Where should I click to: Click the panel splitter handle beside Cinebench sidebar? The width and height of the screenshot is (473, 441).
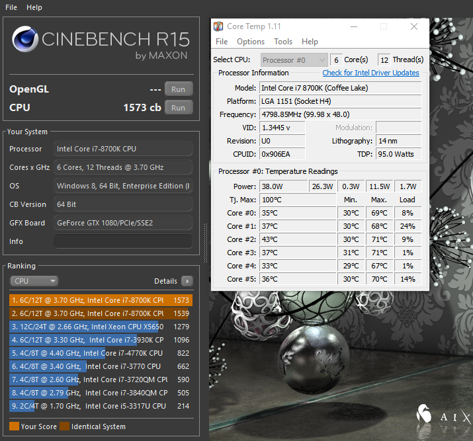206,243
